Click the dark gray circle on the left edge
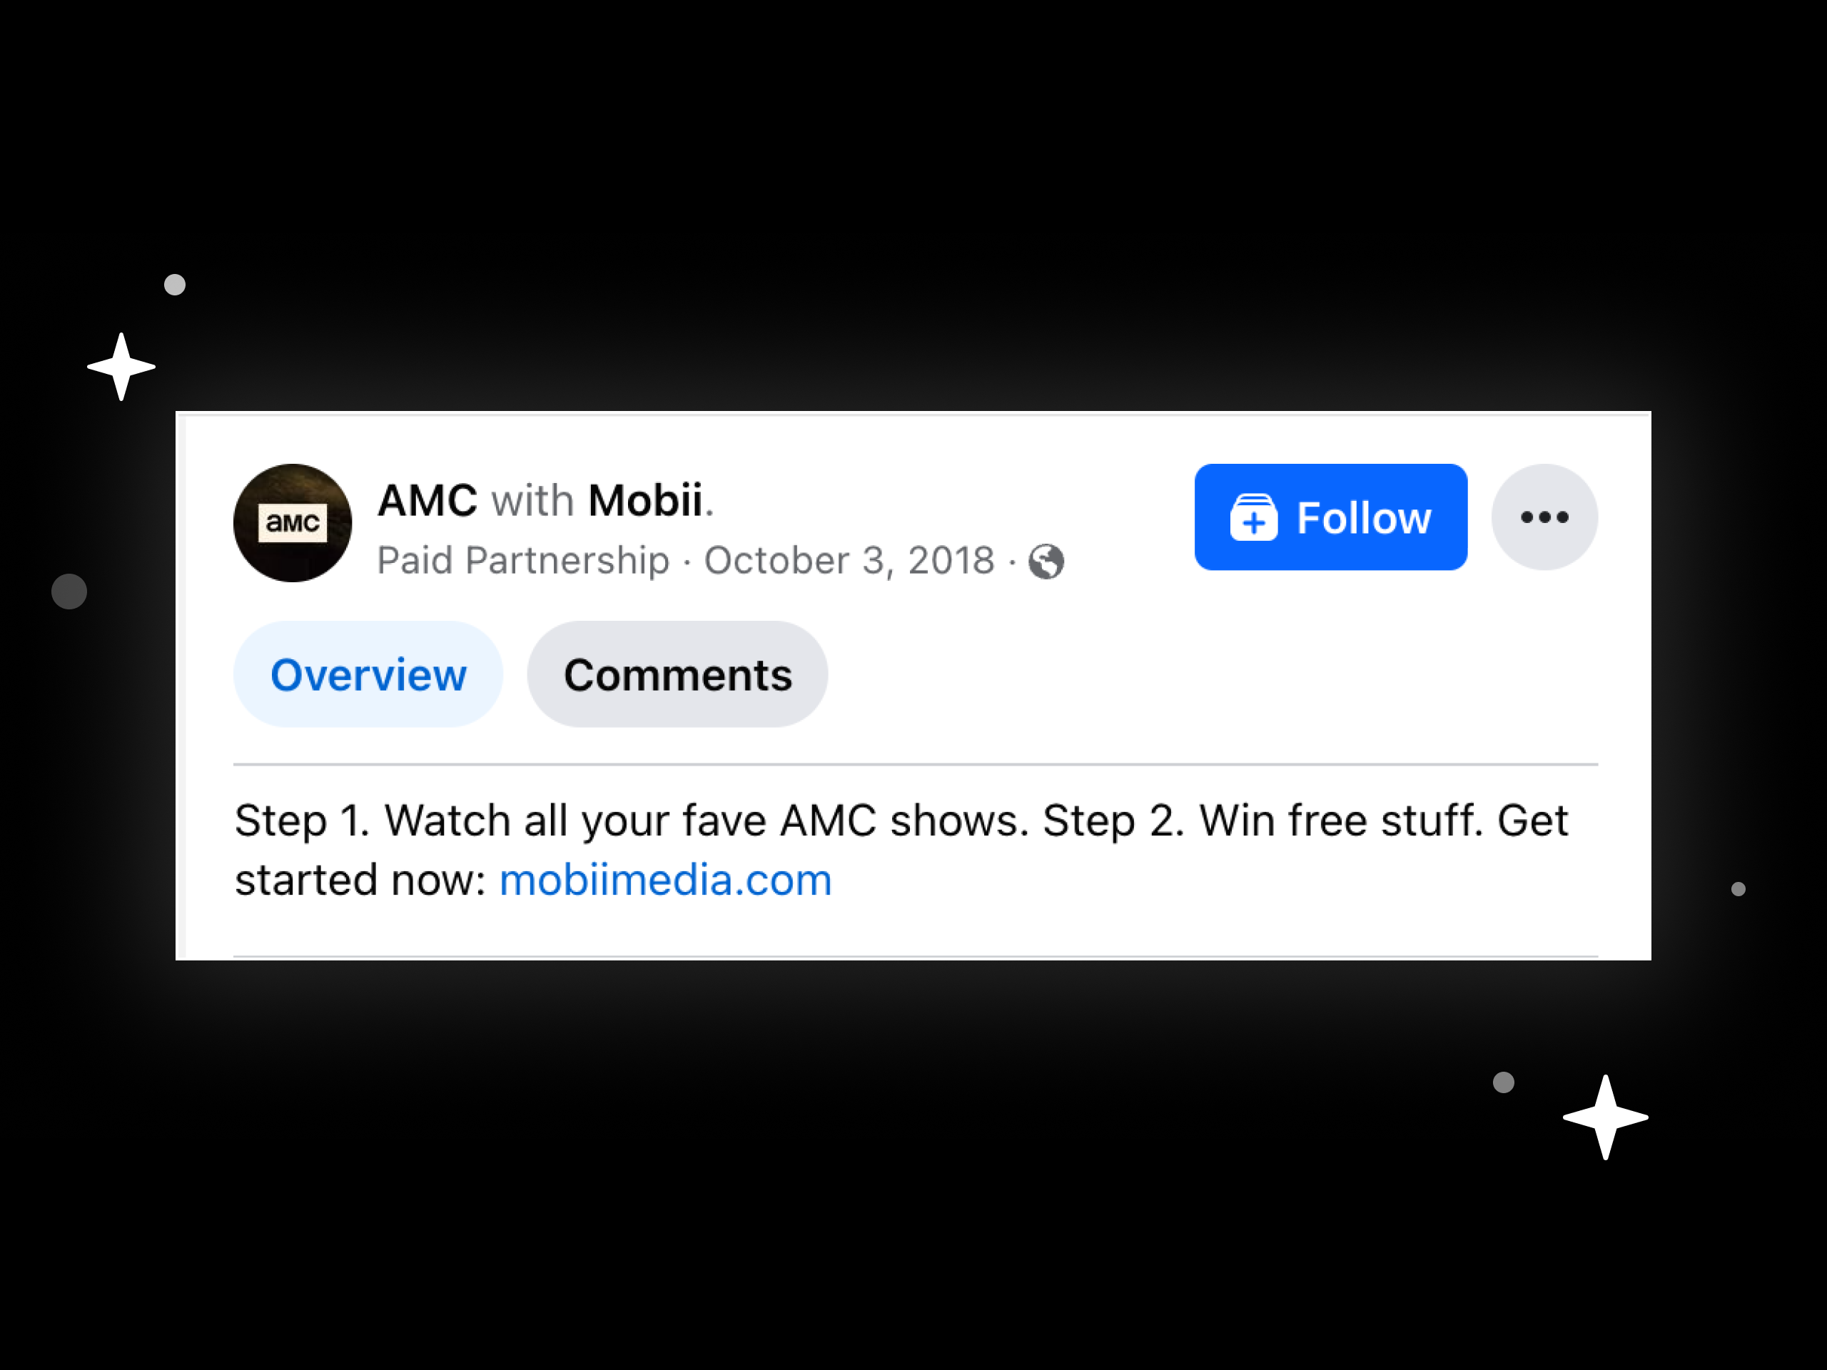Image resolution: width=1827 pixels, height=1370 pixels. click(69, 592)
